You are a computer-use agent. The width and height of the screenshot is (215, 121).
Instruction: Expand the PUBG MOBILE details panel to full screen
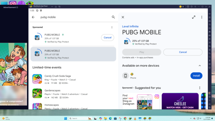point(194,17)
